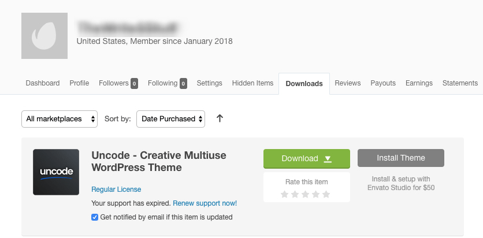Click the blurred username heading

(128, 27)
